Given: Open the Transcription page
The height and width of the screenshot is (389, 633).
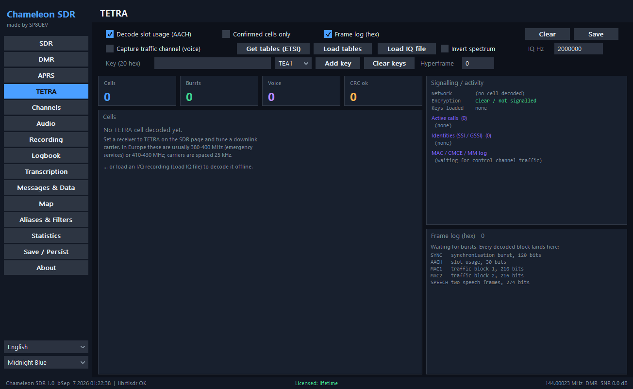Looking at the screenshot, I should (46, 171).
